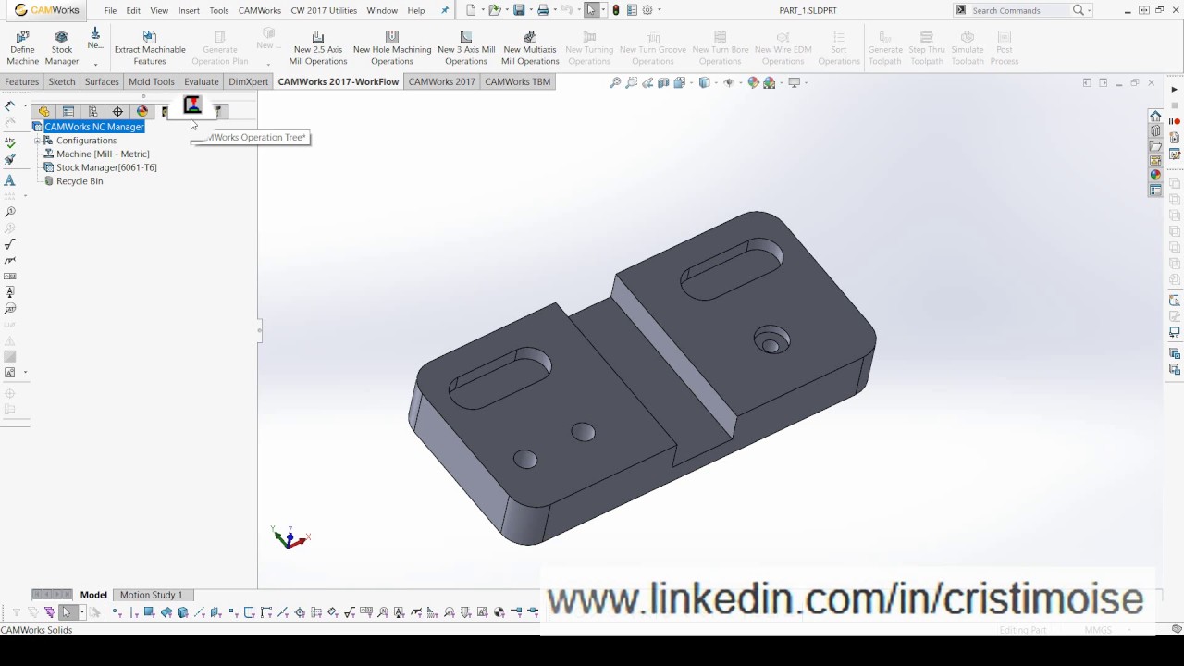Click the Zoom to Fit icon
This screenshot has height=666, width=1184.
[615, 83]
